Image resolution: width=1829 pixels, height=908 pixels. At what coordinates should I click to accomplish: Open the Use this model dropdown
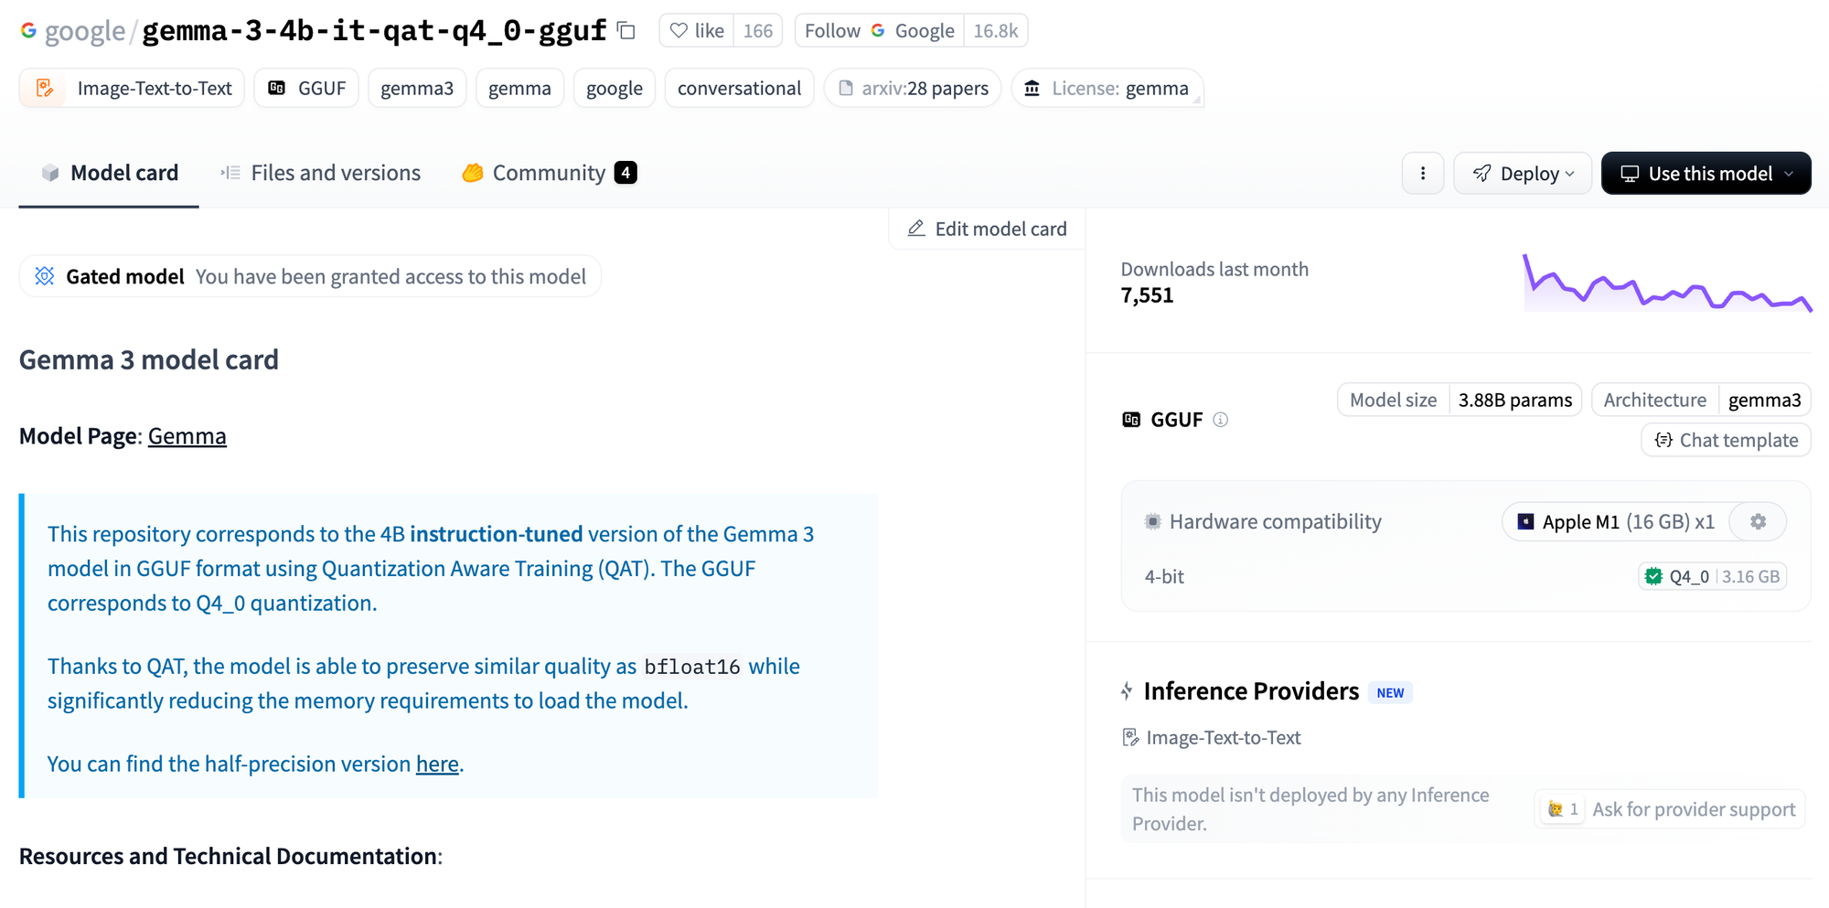click(1706, 173)
